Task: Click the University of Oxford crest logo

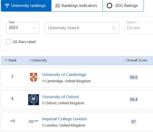Action: [33, 99]
